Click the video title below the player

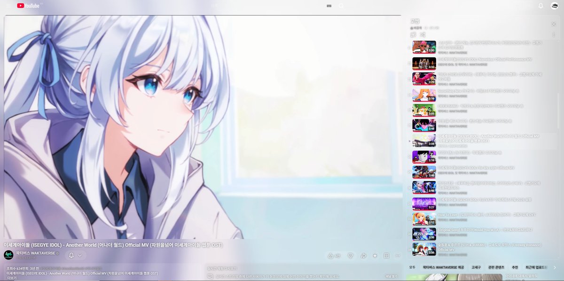[x=113, y=245]
